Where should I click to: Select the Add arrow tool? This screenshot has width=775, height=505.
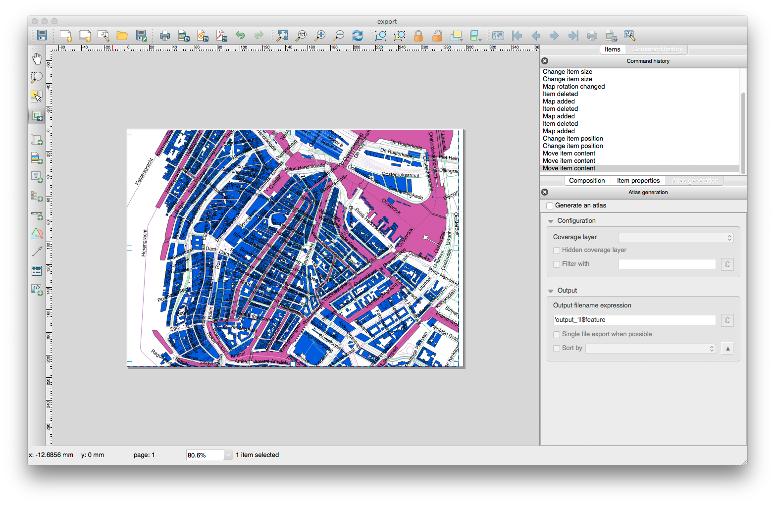tap(37, 252)
